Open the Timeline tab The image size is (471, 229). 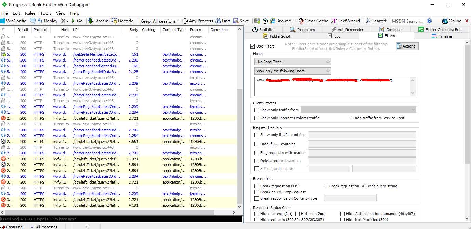442,36
